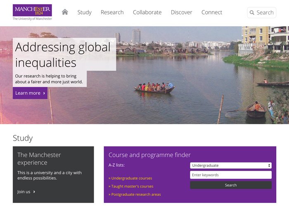The width and height of the screenshot is (289, 207).
Task: Open the Undergraduate course level dropdown
Action: (x=231, y=166)
